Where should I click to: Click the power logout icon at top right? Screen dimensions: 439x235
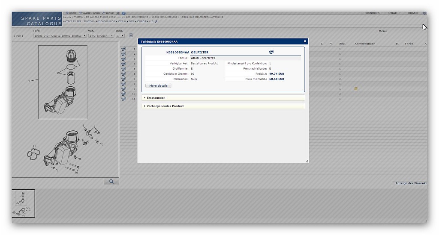[424, 13]
